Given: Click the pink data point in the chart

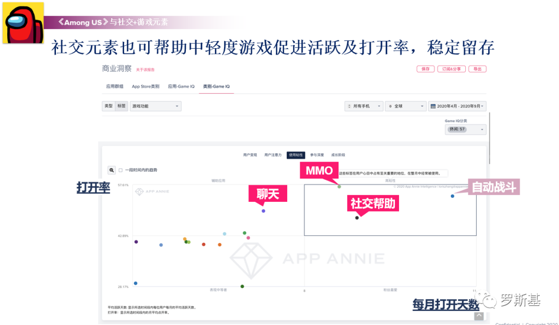Looking at the screenshot, I should coord(248,238).
